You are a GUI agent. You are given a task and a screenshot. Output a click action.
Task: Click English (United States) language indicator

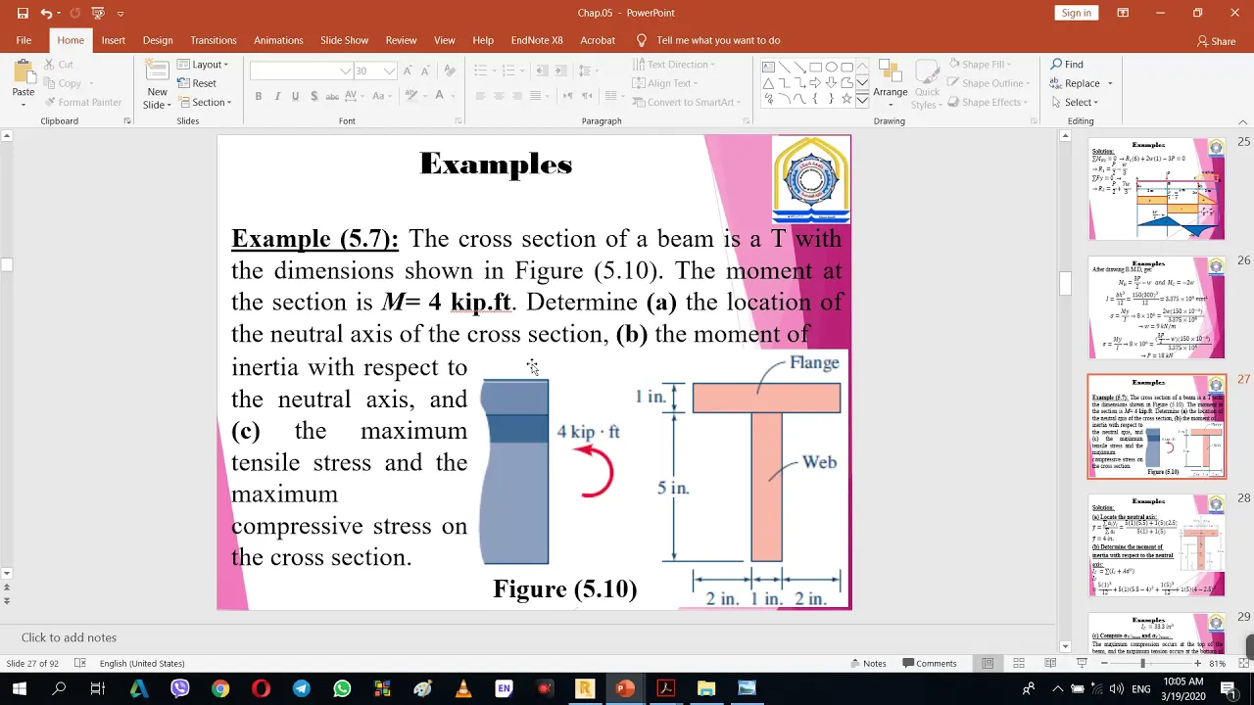[142, 663]
